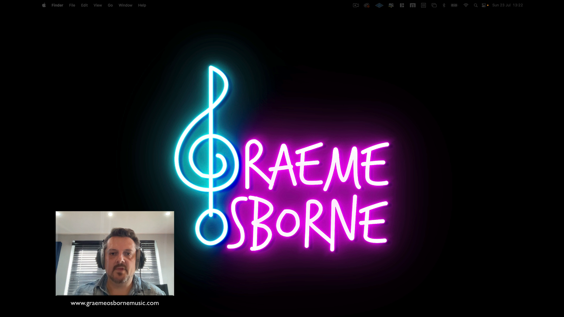Click the date and time Sun 23 Jul
This screenshot has width=564, height=317.
tap(507, 5)
